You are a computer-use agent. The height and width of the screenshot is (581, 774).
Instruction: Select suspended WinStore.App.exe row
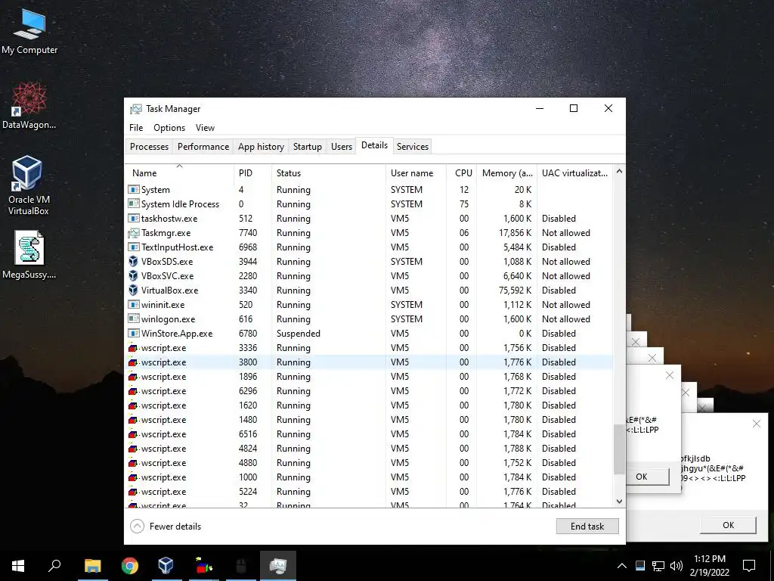click(x=369, y=333)
